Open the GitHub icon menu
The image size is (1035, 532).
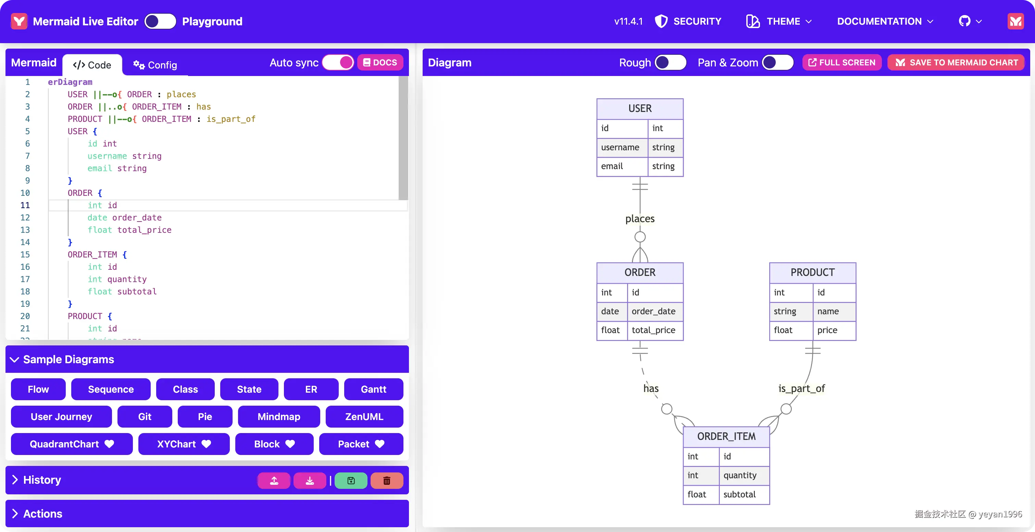[970, 21]
